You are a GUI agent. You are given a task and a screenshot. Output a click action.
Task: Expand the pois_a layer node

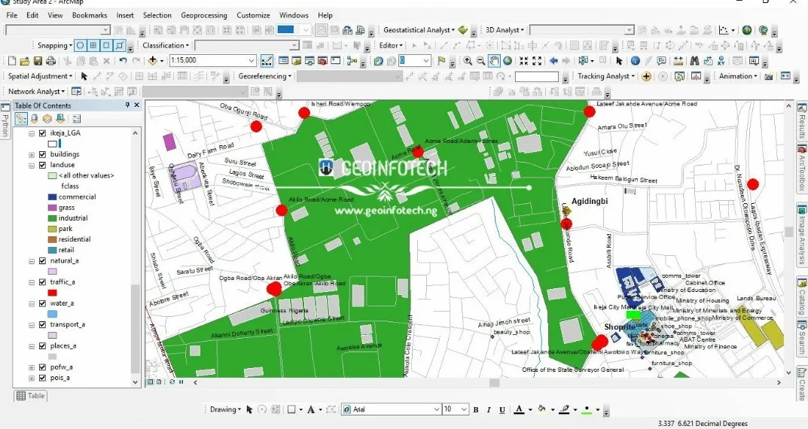[x=32, y=378]
